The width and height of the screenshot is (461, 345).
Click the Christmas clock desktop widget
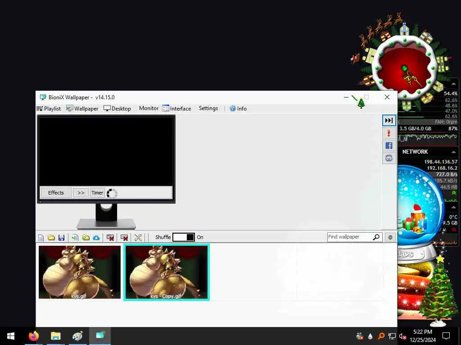(x=405, y=67)
